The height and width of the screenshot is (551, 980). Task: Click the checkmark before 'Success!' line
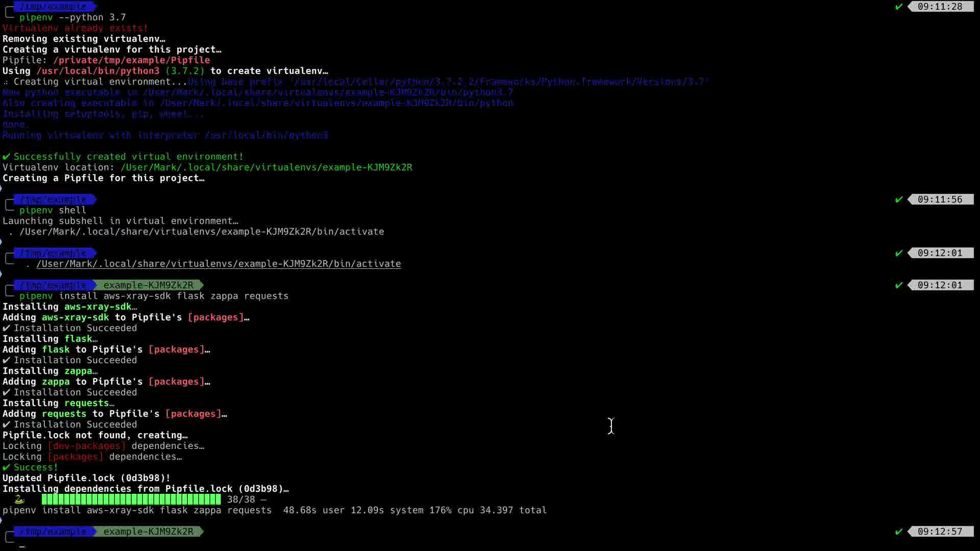[x=6, y=467]
